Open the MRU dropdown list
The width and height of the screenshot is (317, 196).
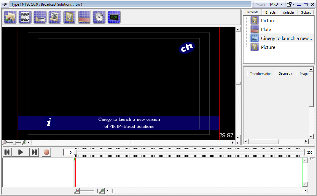[276, 4]
